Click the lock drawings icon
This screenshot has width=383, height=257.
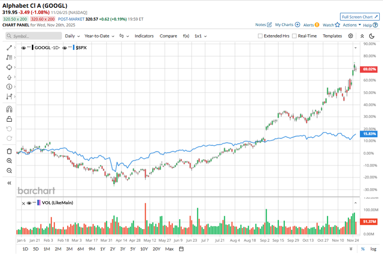click(9, 119)
